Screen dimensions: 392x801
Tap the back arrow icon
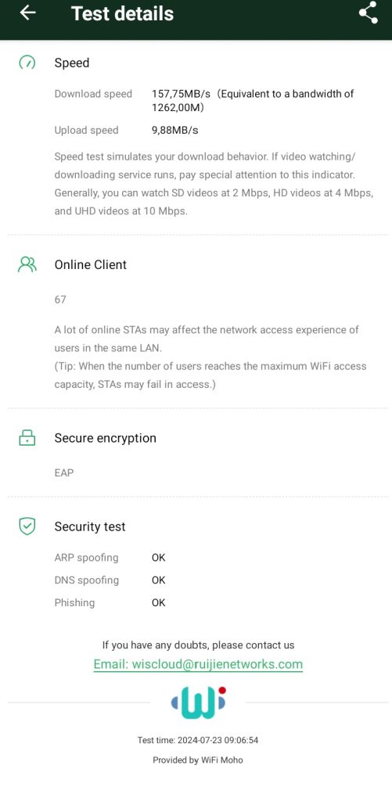(27, 13)
